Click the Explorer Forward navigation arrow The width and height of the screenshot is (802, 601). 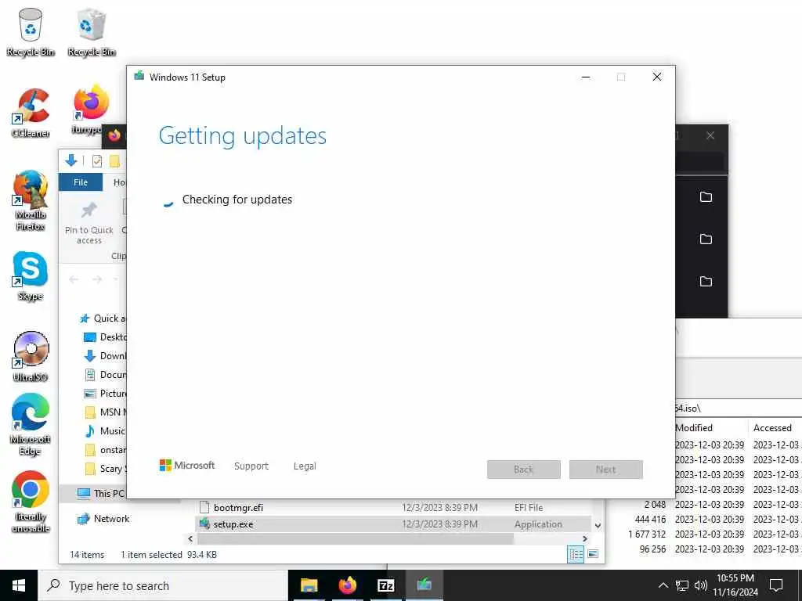(x=96, y=279)
